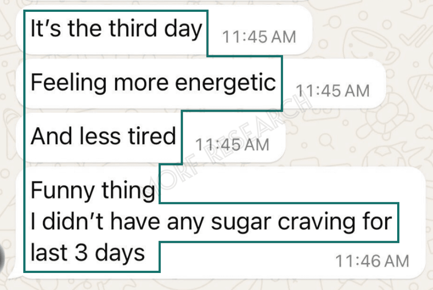Tap the "Feeling more energetic" message bubble
Screen dimensions: 433x290
tap(201, 84)
